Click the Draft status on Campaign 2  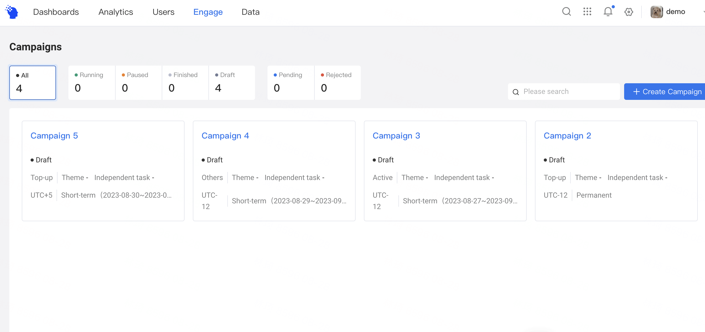[x=554, y=160]
